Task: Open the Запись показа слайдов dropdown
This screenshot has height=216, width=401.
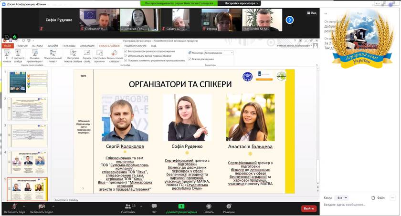Action: (115, 56)
